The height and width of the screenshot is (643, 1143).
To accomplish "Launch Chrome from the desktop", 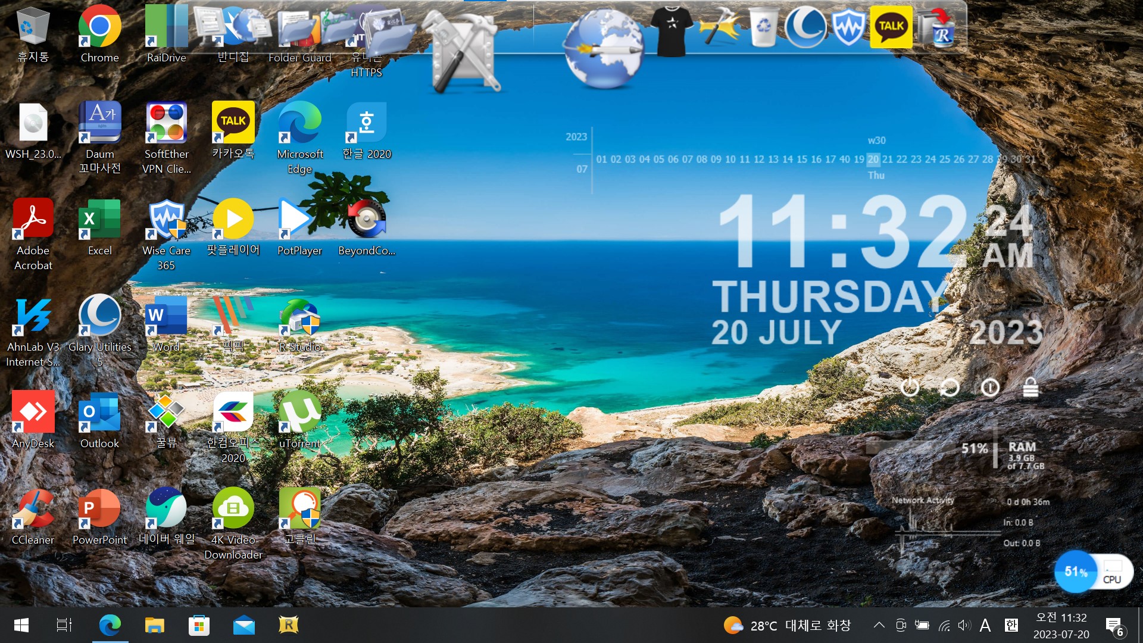I will 99,27.
